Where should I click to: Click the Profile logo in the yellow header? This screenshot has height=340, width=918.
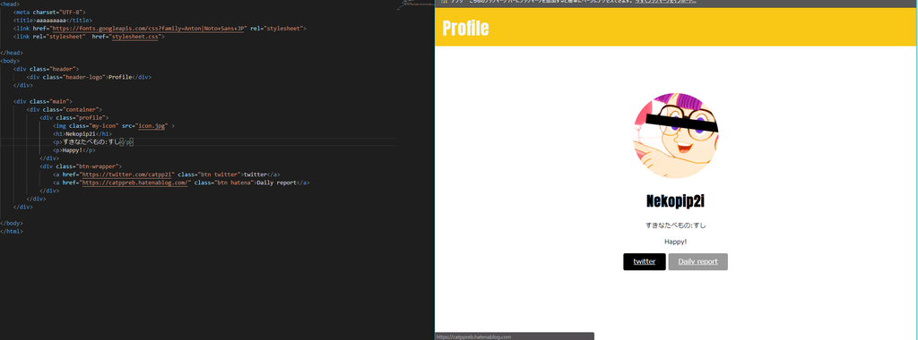pos(465,28)
